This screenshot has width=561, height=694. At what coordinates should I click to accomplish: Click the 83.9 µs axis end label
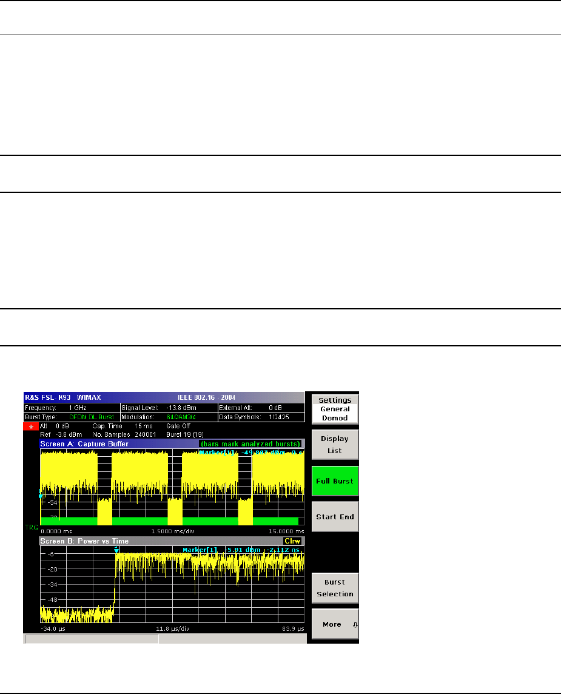(293, 628)
